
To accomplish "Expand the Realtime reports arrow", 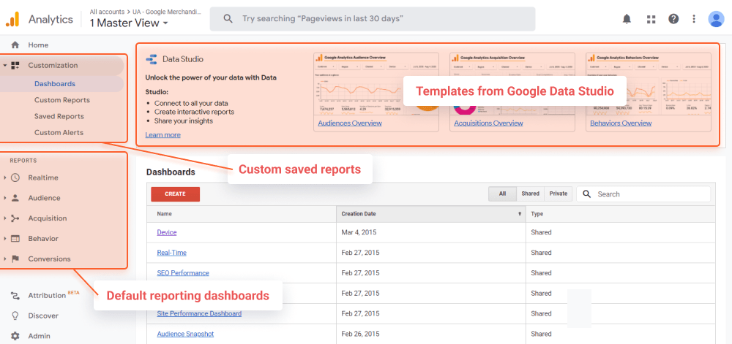I will pyautogui.click(x=4, y=177).
